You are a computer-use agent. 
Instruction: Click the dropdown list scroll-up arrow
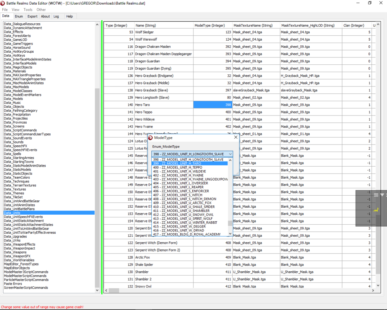[230, 160]
